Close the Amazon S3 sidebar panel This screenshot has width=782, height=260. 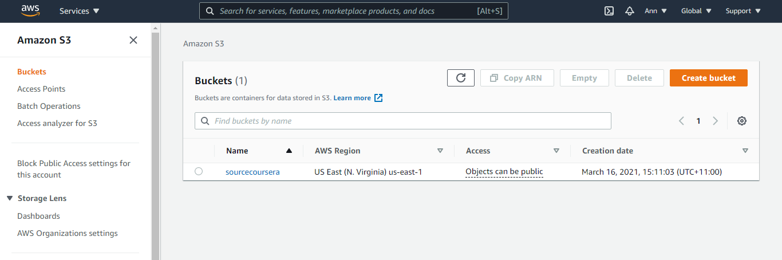click(133, 40)
